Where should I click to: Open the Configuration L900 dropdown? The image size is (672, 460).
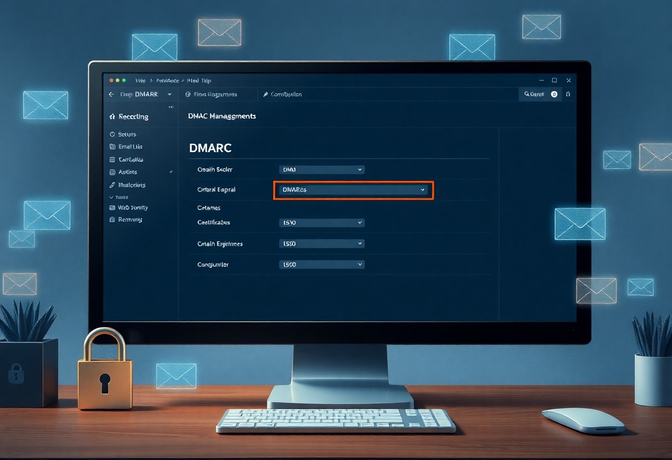(321, 264)
